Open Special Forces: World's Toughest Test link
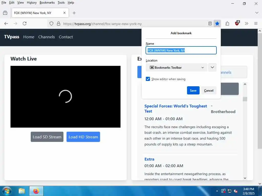 point(176,109)
